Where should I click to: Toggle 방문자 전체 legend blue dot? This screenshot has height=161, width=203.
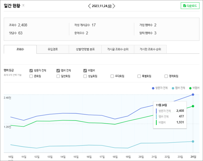click(x=153, y=88)
